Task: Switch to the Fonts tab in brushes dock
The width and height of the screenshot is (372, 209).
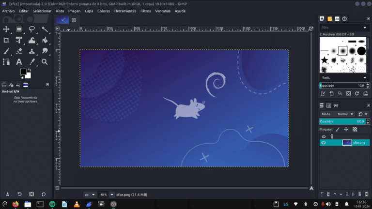Action: pos(337,19)
